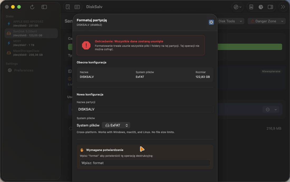Image resolution: width=290 pixels, height=182 pixels.
Task: Click the orange hand confirmation icon
Action: [x=82, y=150]
